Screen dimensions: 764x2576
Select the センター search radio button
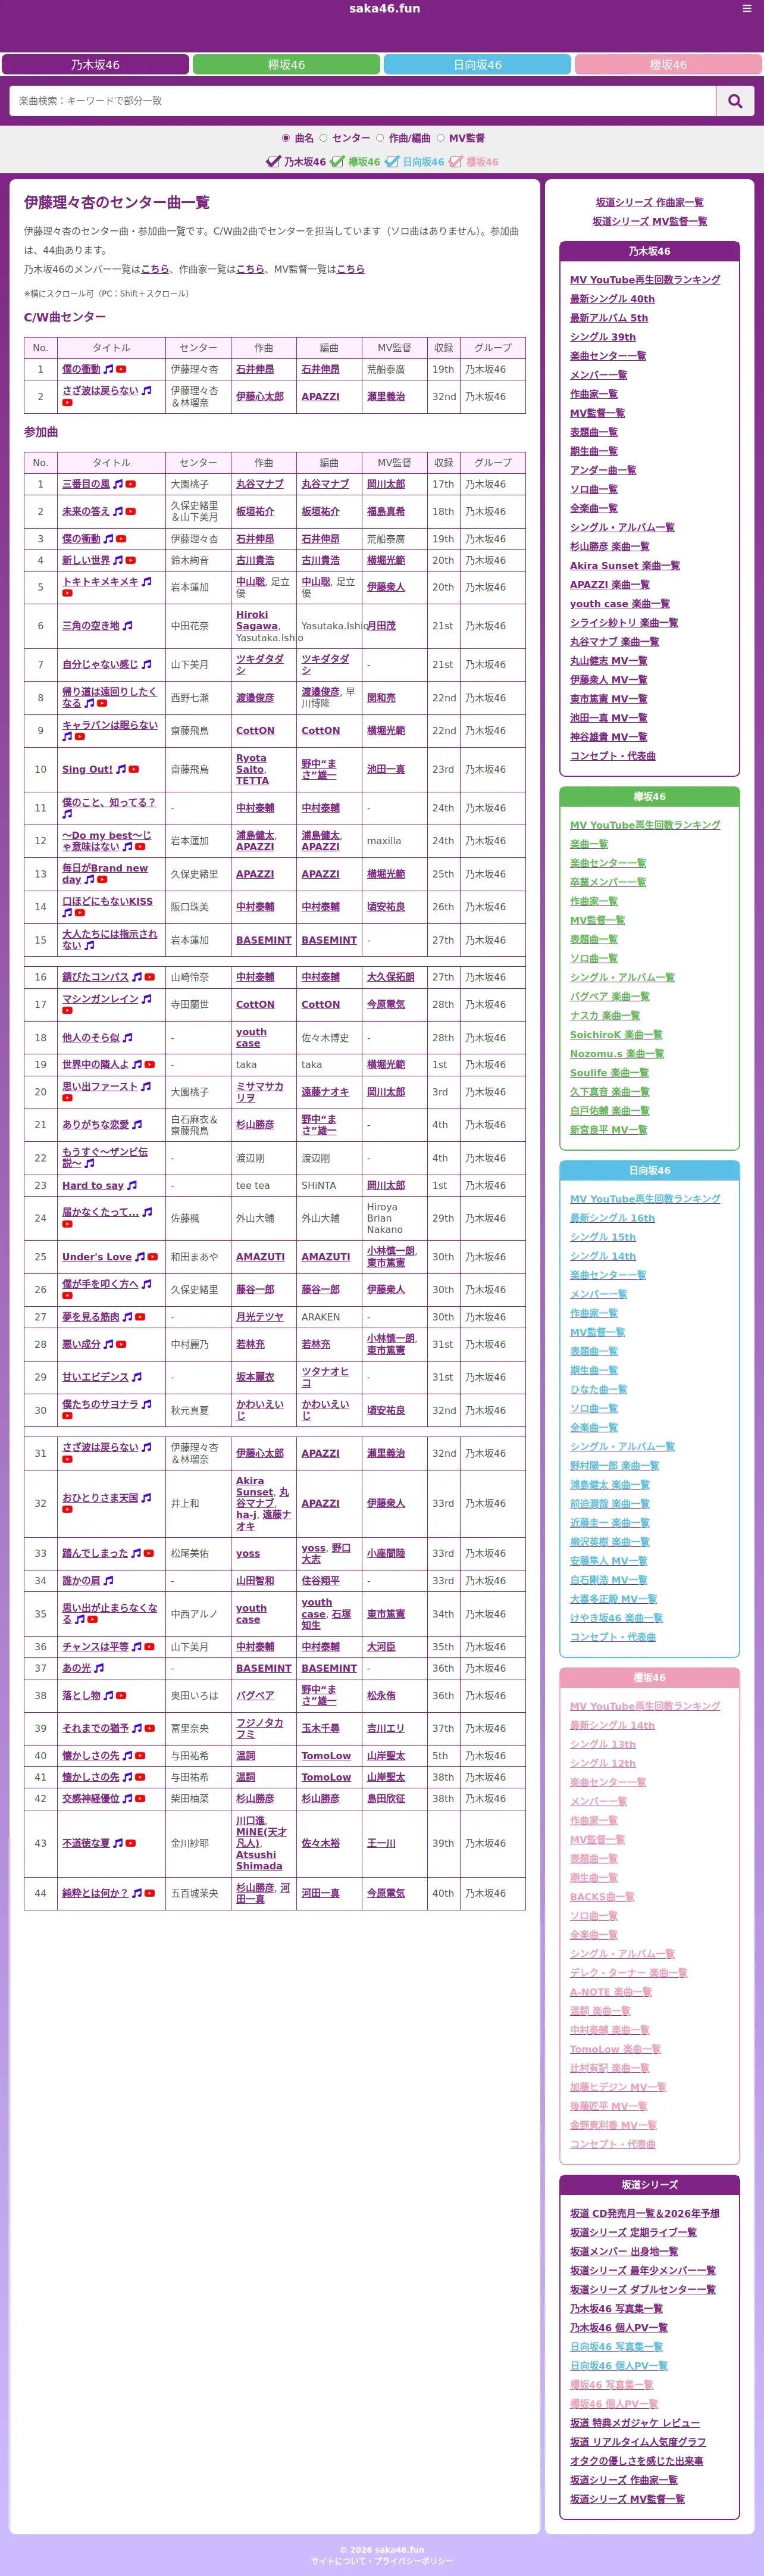coord(322,138)
